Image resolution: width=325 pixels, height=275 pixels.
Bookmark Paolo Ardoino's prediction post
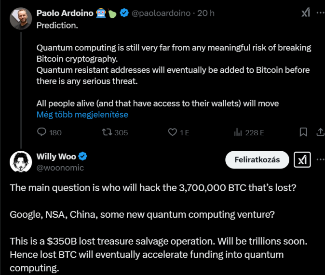pos(303,132)
